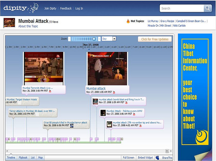Image resolution: width=216 pixels, height=161 pixels.
Task: Type in the Search input field
Action: (x=182, y=8)
